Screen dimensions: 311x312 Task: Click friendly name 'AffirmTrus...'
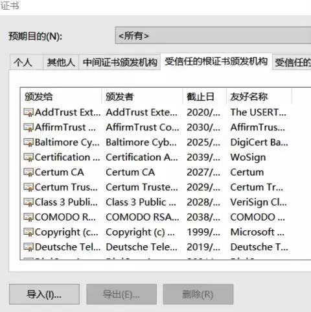[258, 127]
